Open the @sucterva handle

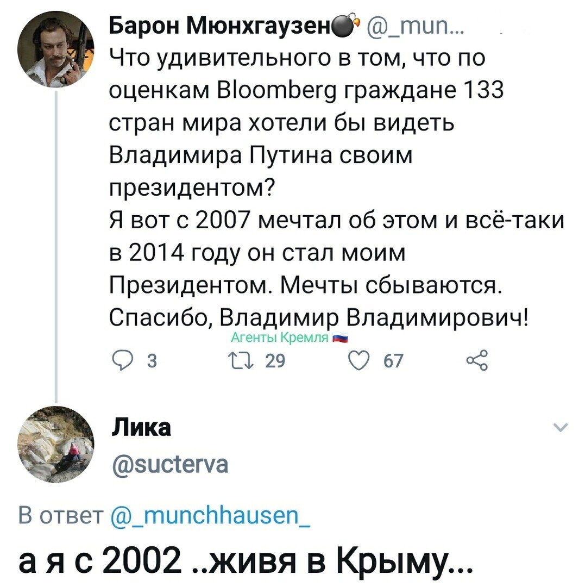tap(170, 464)
